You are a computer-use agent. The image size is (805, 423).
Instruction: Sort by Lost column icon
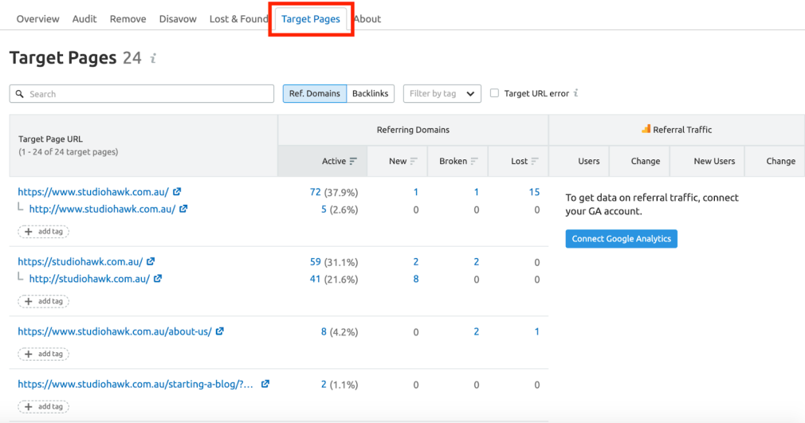535,161
